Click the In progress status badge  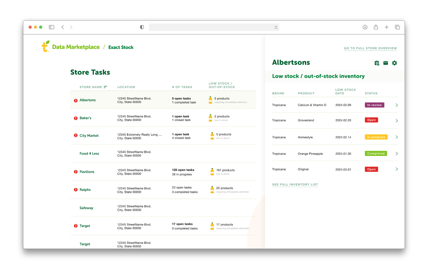tap(376, 137)
